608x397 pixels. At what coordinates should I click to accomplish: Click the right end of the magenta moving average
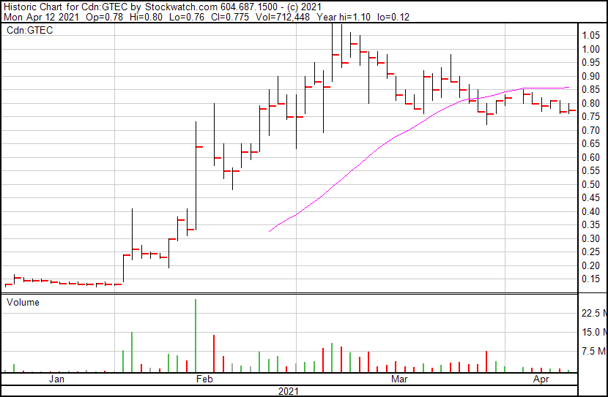click(x=568, y=88)
